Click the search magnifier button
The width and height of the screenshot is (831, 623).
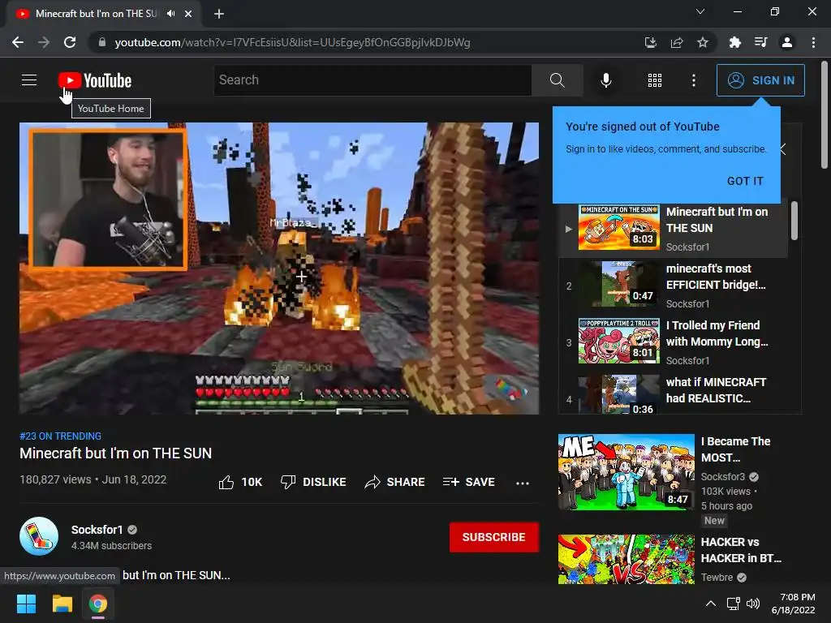tap(557, 80)
